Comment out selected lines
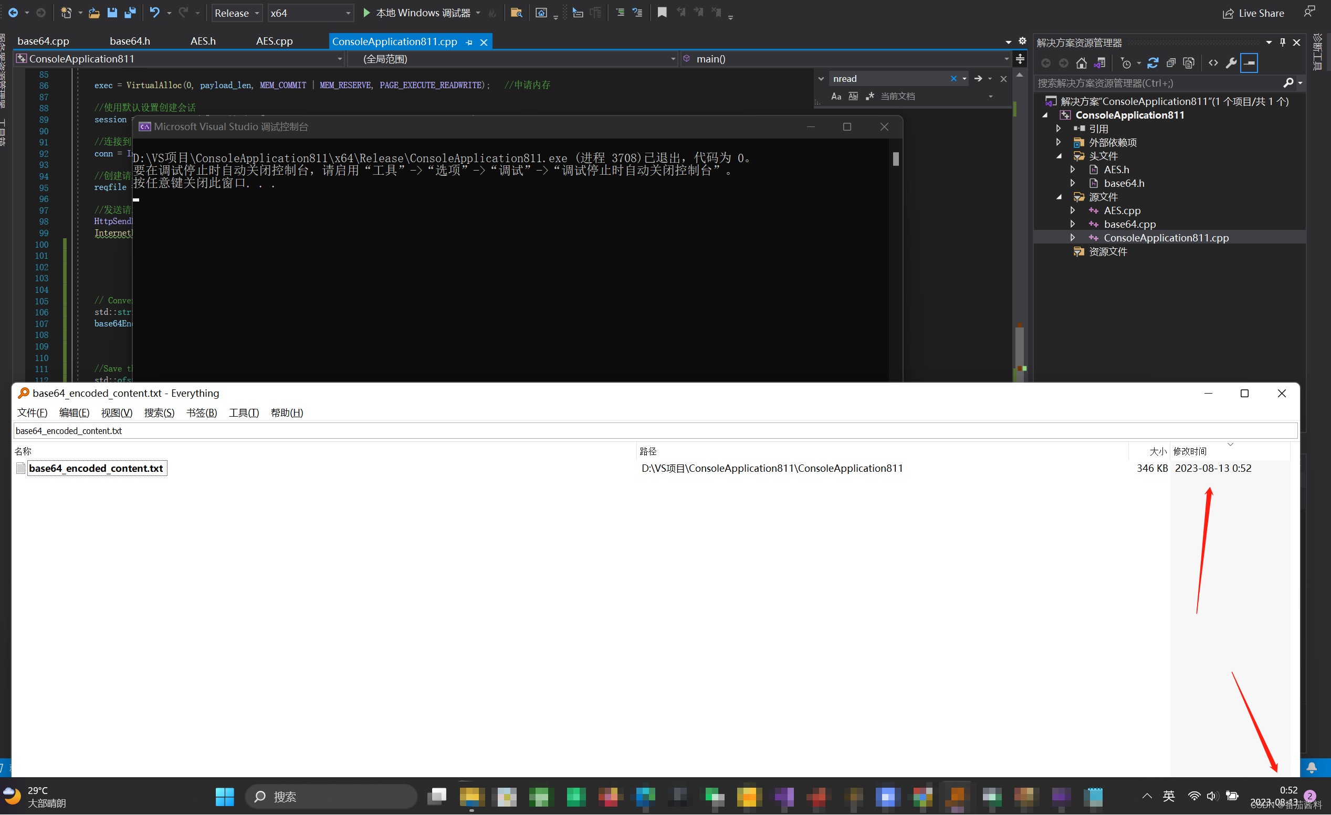 620,13
